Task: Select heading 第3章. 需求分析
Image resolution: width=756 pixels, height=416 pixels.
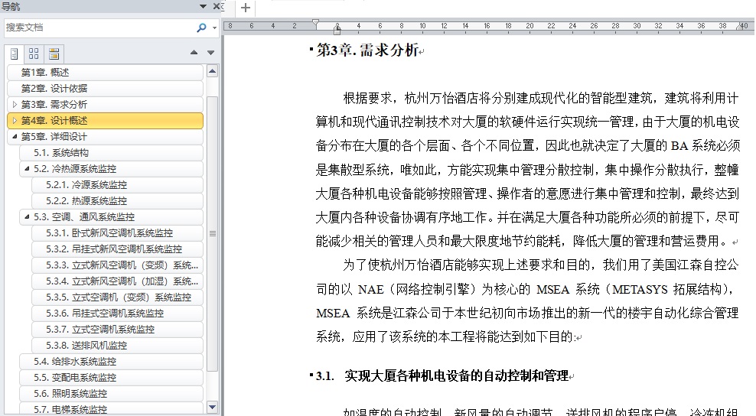Action: pyautogui.click(x=106, y=104)
